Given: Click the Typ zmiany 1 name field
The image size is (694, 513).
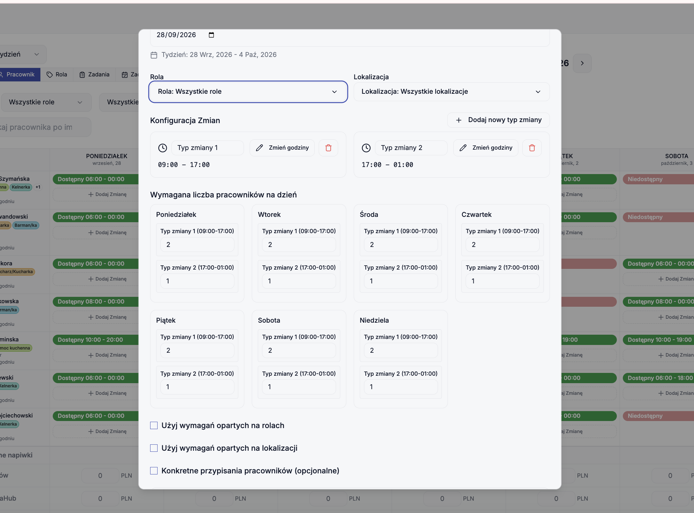Looking at the screenshot, I should pos(207,148).
